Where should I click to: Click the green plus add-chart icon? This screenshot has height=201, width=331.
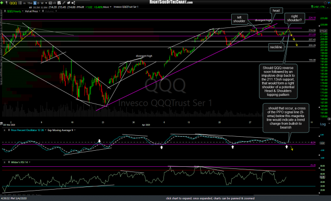point(2,3)
